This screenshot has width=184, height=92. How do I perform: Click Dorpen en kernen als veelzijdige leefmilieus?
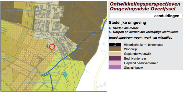click(146, 32)
